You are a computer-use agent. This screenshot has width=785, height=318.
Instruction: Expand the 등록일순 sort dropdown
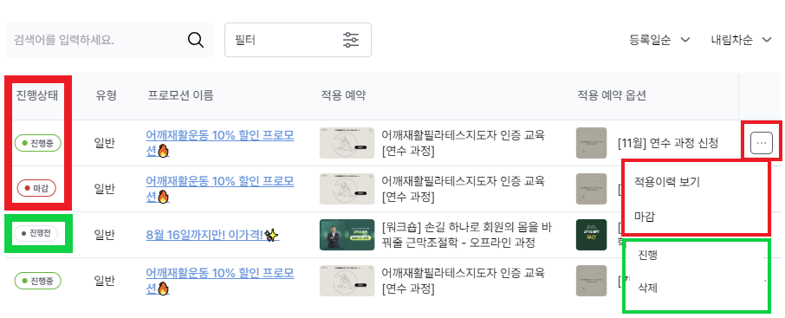coord(659,40)
